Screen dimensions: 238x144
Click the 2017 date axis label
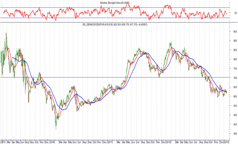point(110,142)
